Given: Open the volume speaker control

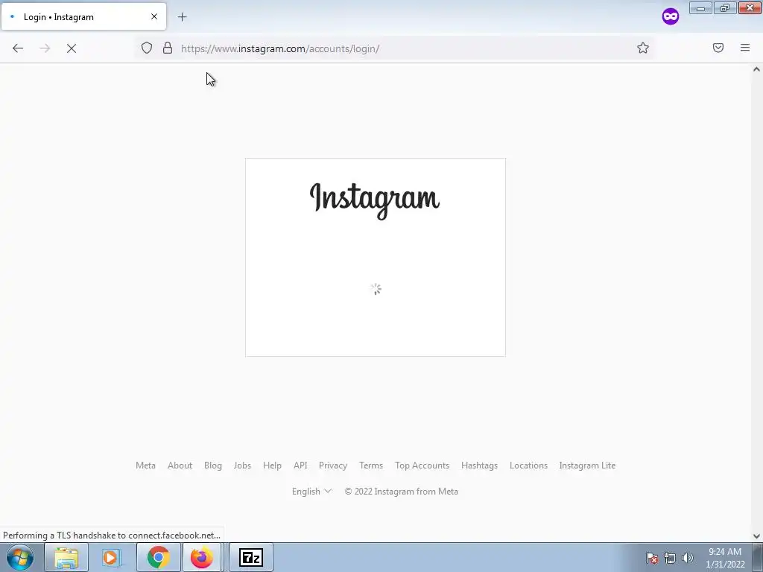Looking at the screenshot, I should pos(688,558).
